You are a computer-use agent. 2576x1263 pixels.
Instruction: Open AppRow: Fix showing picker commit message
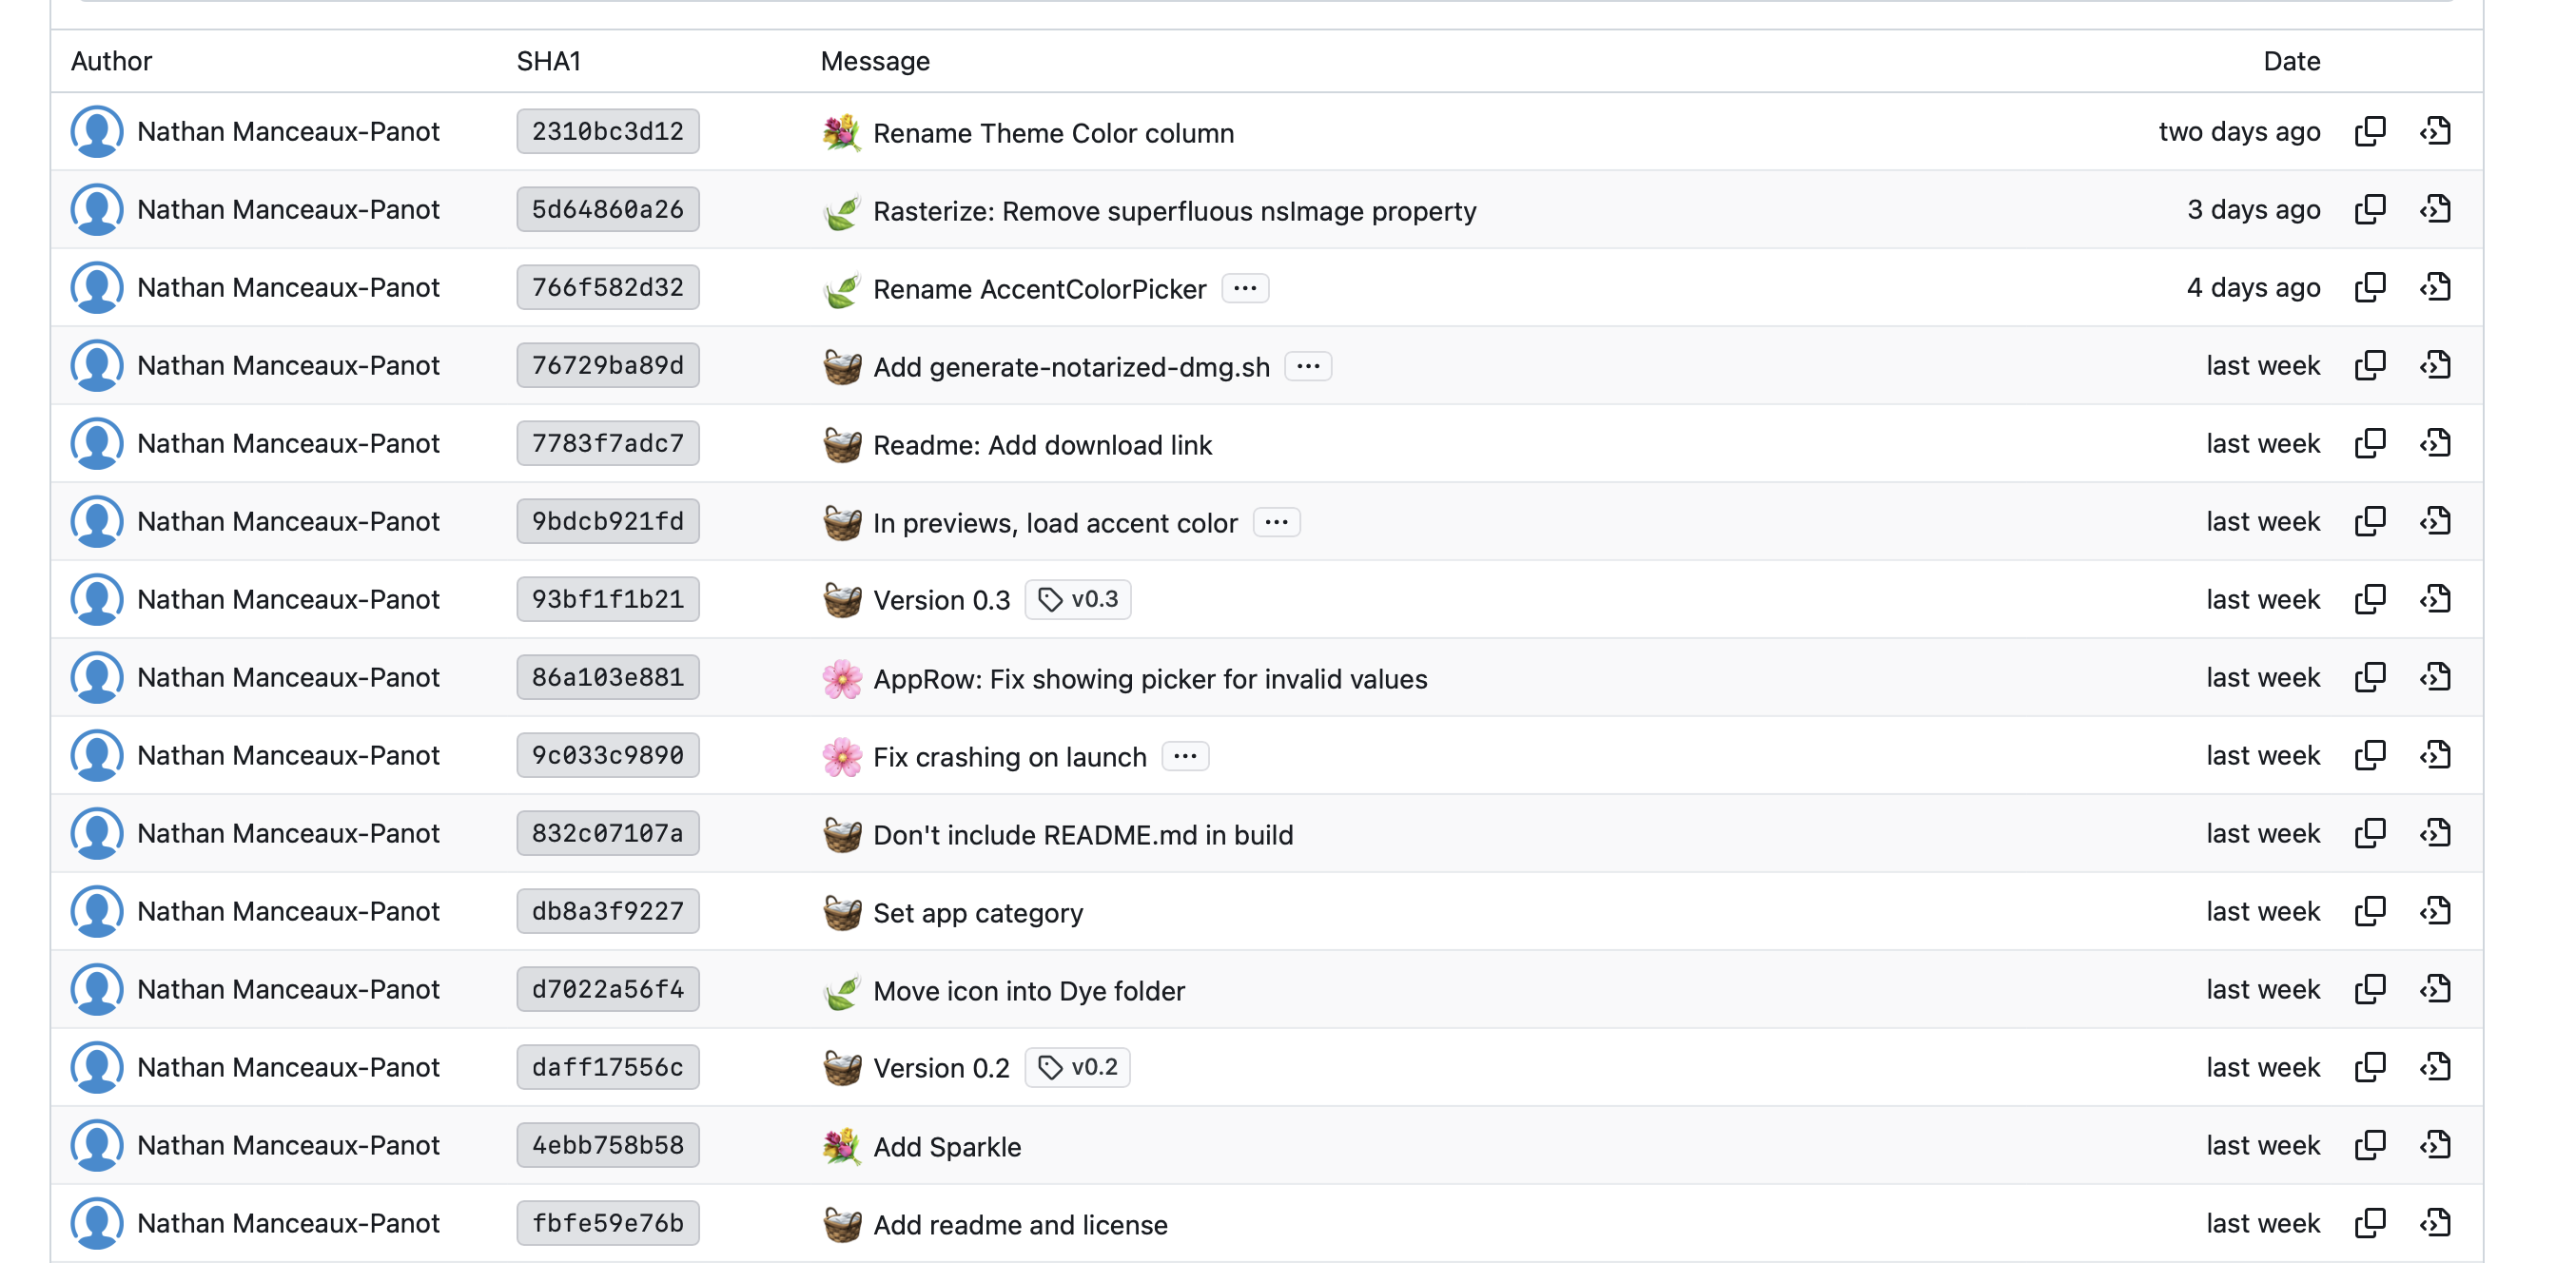point(1149,679)
